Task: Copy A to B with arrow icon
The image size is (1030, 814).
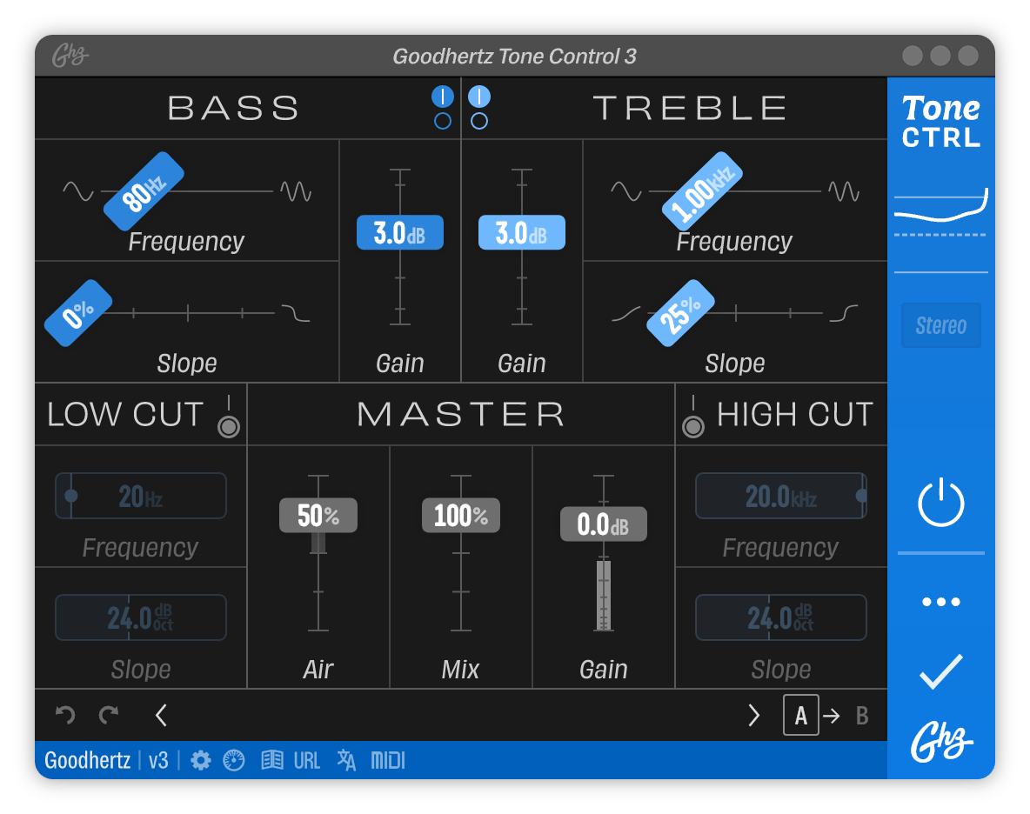Action: pyautogui.click(x=832, y=716)
